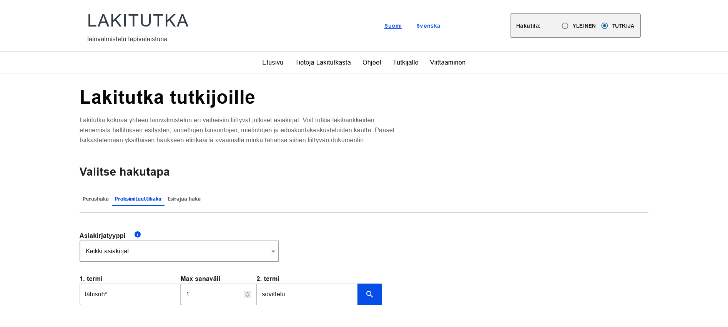Screen dimensions: 728x327
Task: Click the 2. termi text field
Action: (307, 294)
